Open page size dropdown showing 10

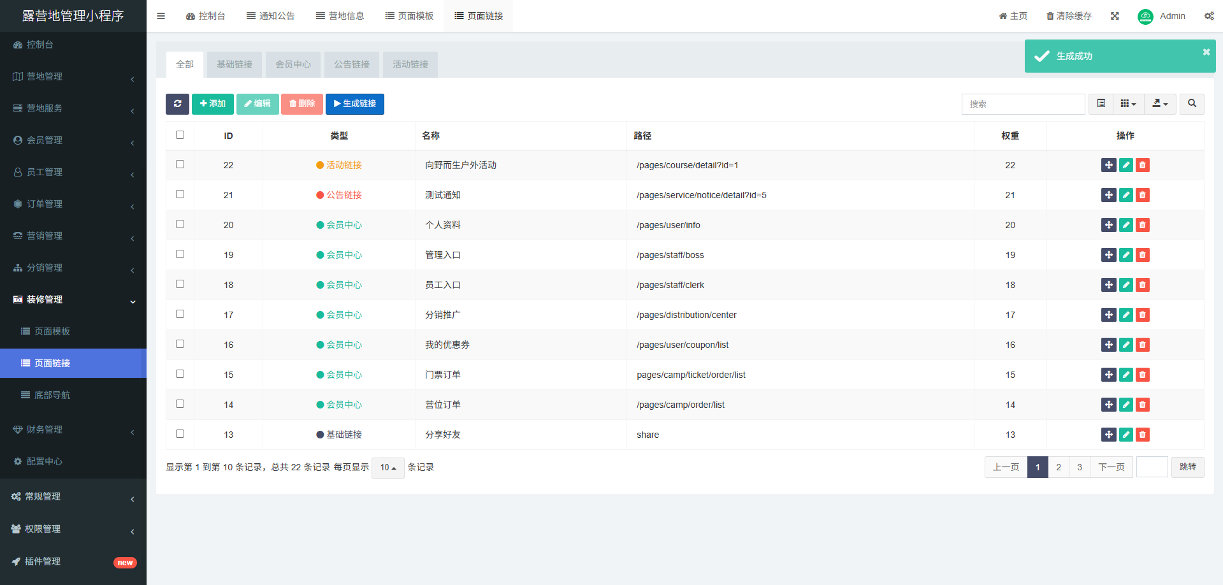[x=387, y=468]
